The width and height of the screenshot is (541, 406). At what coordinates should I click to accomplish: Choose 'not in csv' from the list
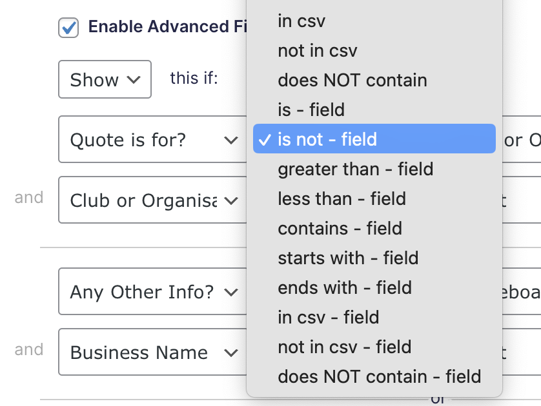tap(317, 51)
